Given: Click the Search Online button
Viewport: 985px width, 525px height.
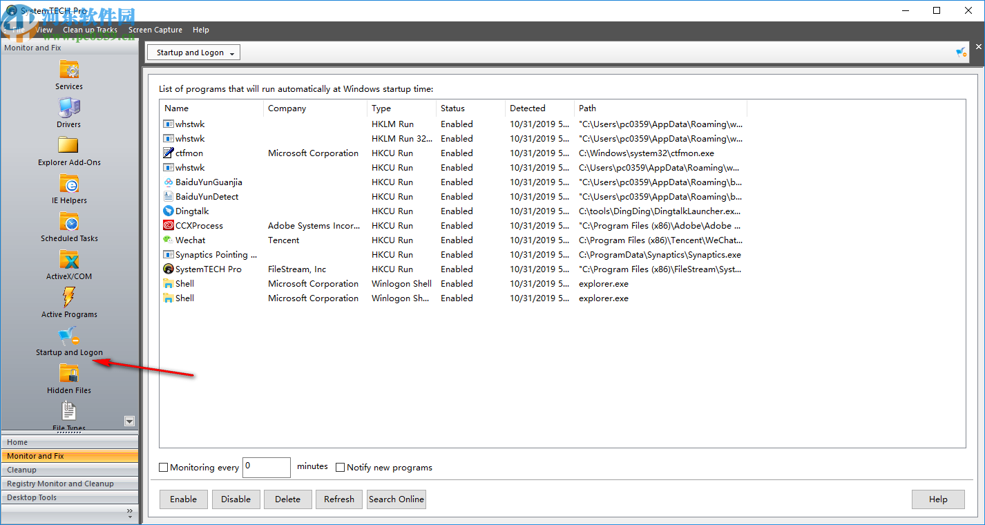Looking at the screenshot, I should tap(396, 499).
